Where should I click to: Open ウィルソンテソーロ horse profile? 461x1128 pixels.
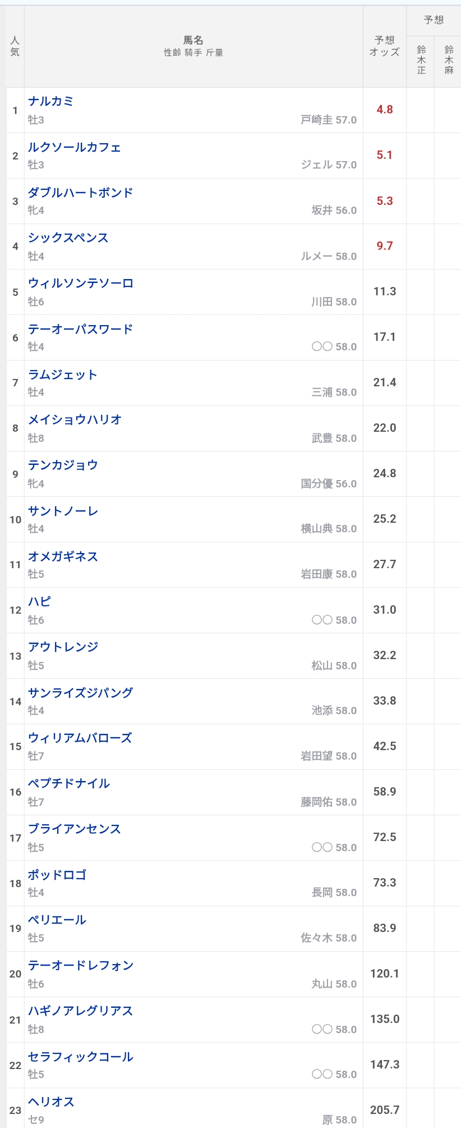(81, 283)
